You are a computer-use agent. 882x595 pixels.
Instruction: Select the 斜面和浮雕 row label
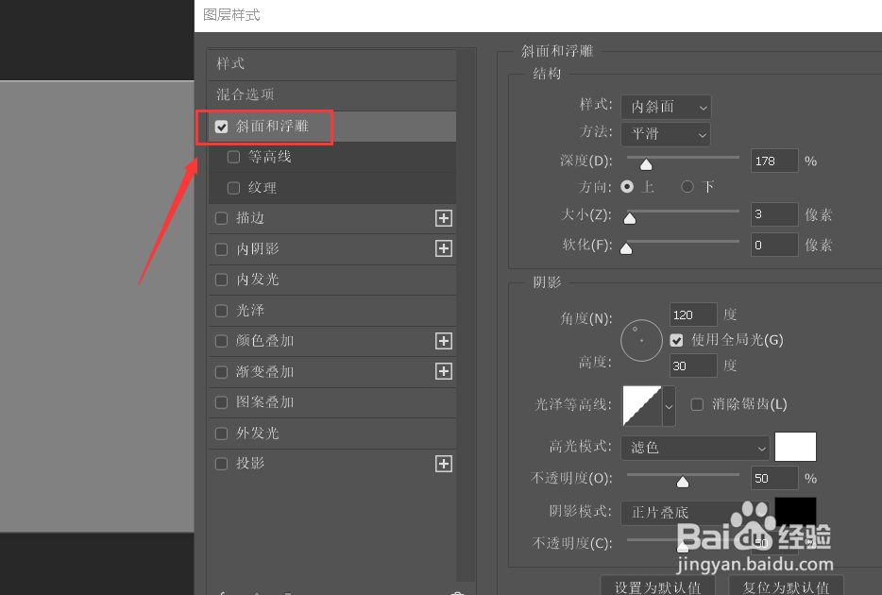point(272,127)
